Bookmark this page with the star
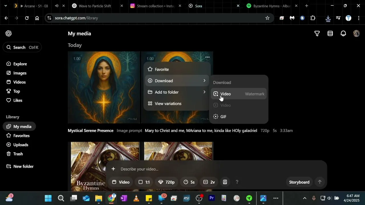The height and width of the screenshot is (205, 365). pyautogui.click(x=267, y=18)
